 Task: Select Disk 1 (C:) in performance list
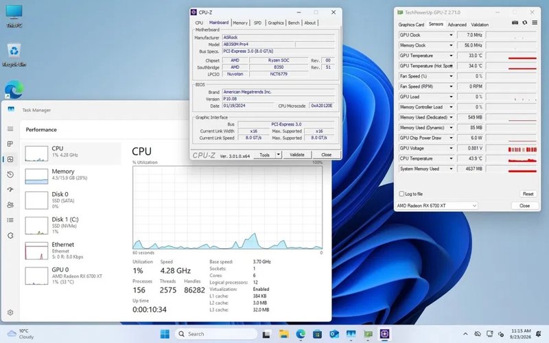click(72, 226)
